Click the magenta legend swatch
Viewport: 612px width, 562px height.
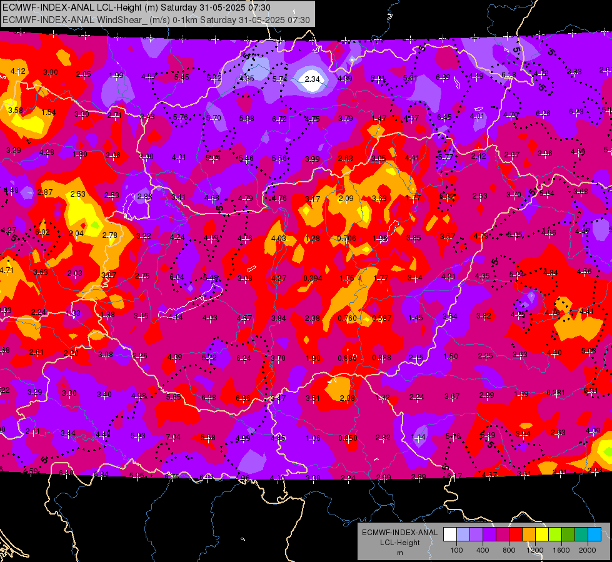click(x=503, y=534)
